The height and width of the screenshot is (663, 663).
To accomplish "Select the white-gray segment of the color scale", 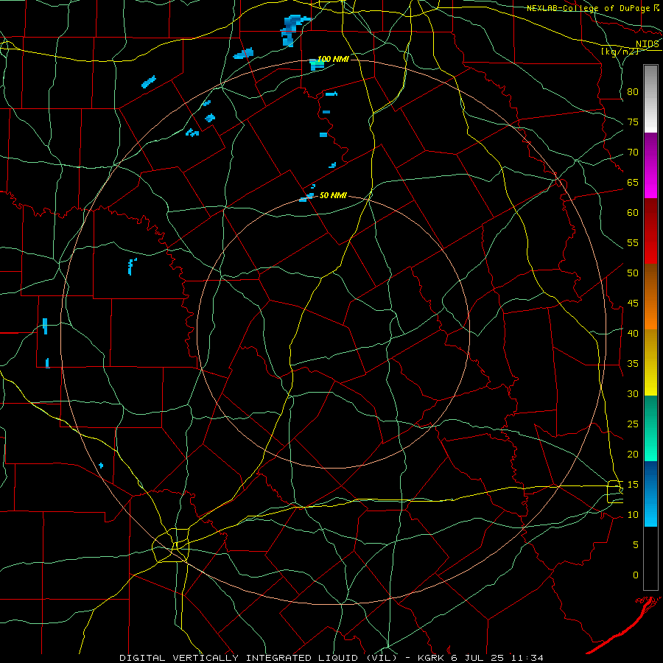I will 650,99.
